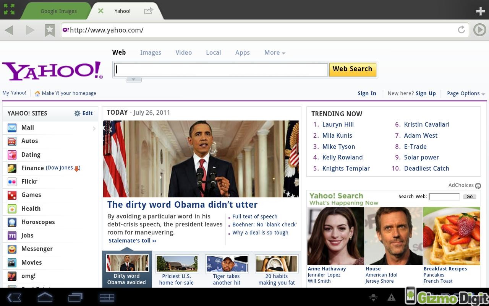Go back with the browser back arrow
489x306 pixels.
[9, 30]
